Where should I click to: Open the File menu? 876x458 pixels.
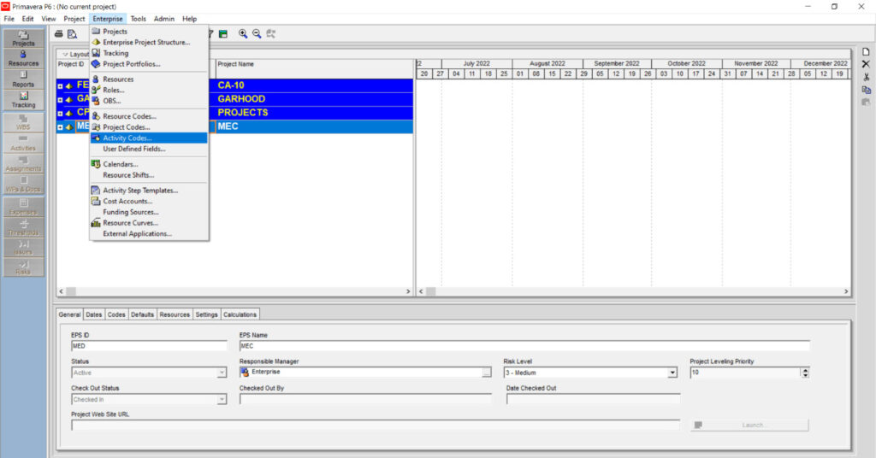(x=9, y=19)
